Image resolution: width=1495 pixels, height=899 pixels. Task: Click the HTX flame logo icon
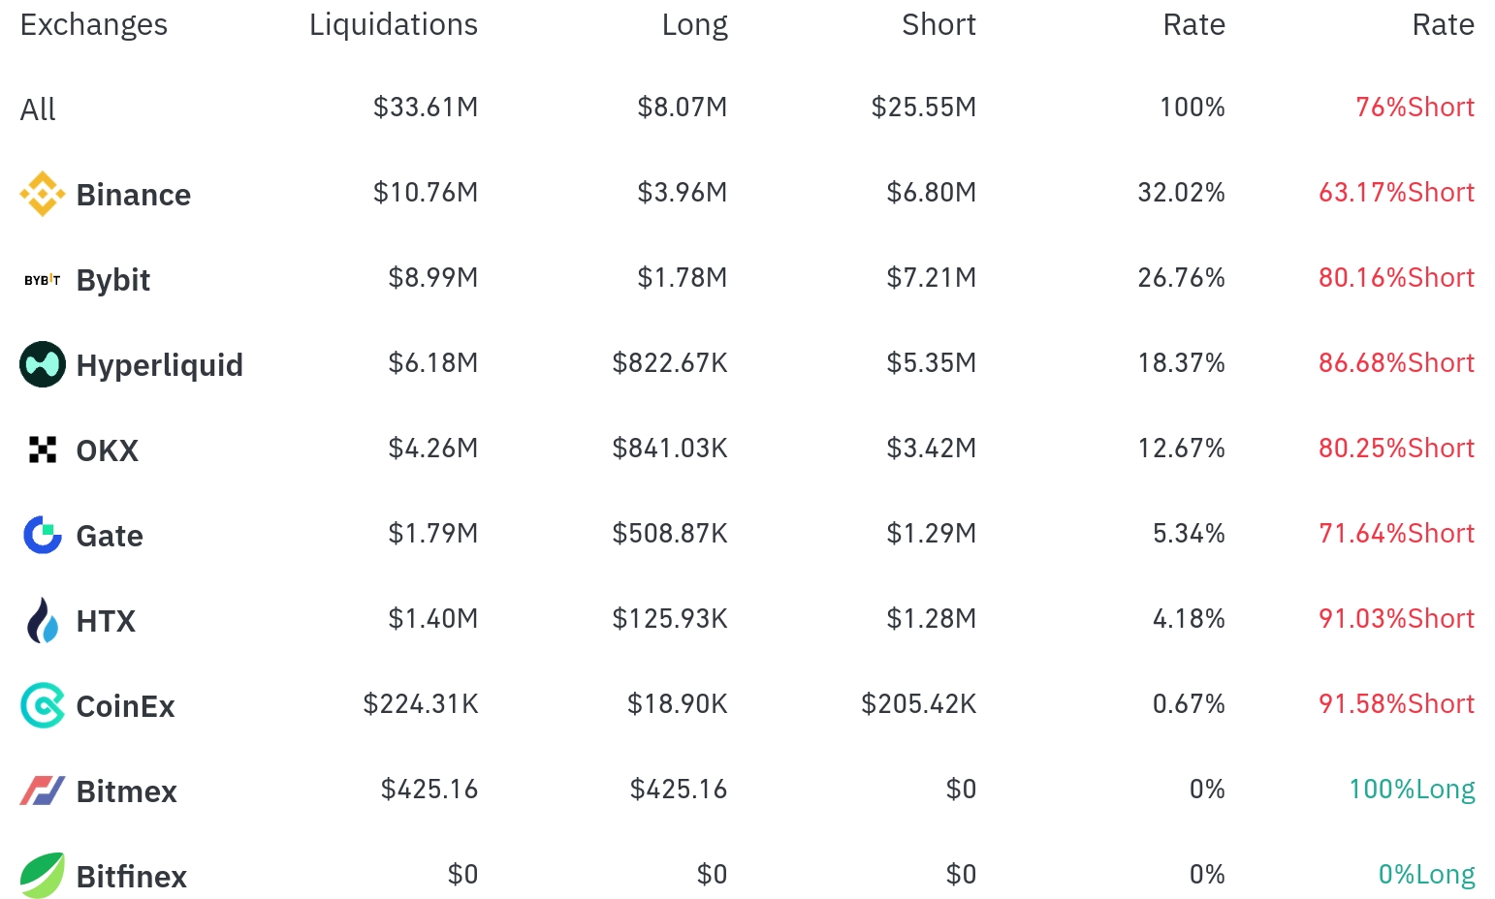click(43, 620)
